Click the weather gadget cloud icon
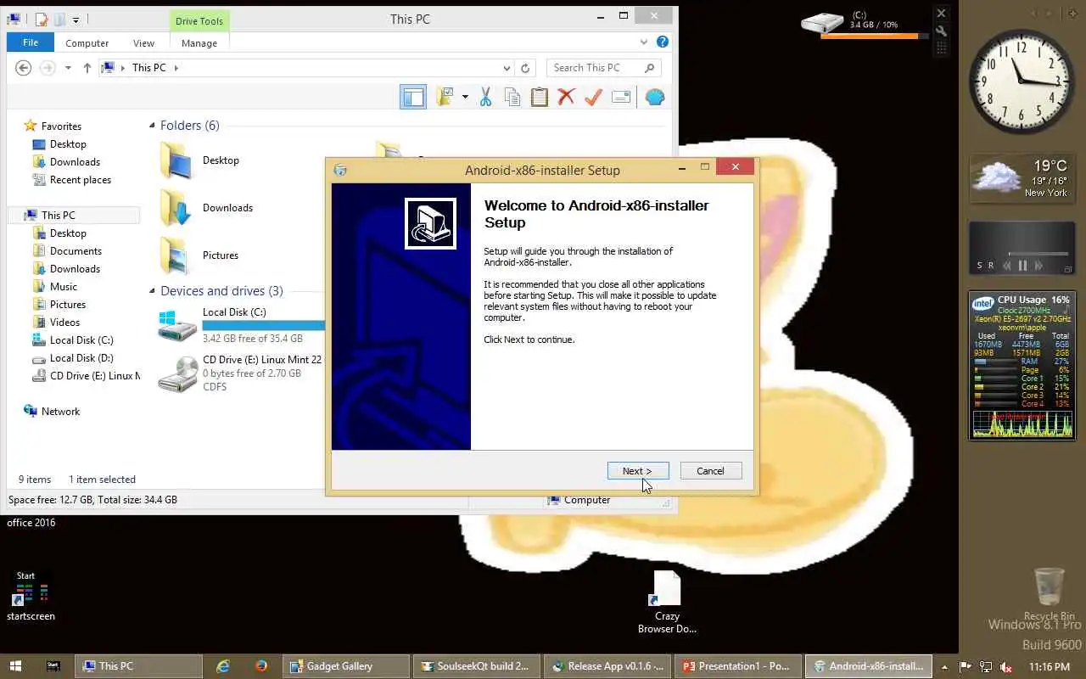This screenshot has width=1086, height=679. point(995,177)
